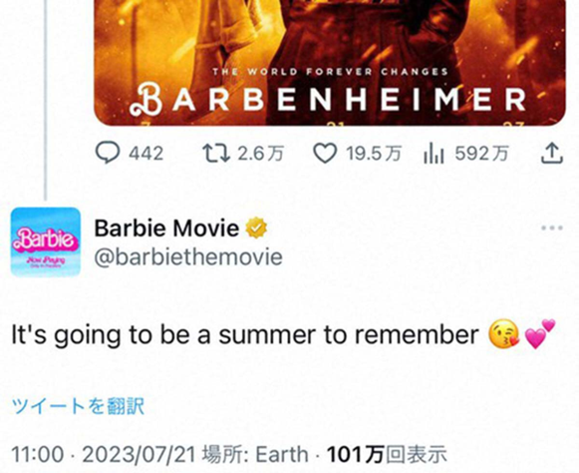The width and height of the screenshot is (579, 473).
Task: Click the 442 replies count
Action: tap(146, 153)
